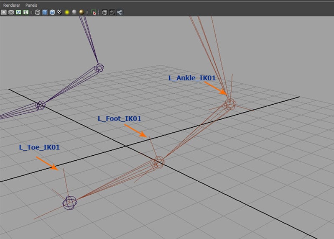The height and width of the screenshot is (239, 334).
Task: Click the green-bordered icon left of "T"
Action: coord(18,13)
